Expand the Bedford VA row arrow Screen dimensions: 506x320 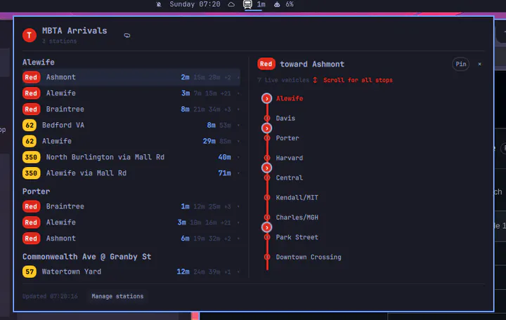[x=238, y=126]
